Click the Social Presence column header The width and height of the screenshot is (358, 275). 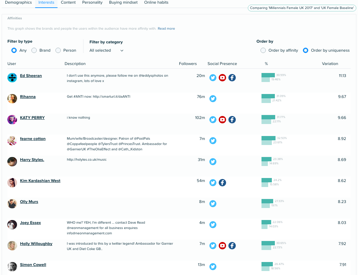click(x=222, y=64)
